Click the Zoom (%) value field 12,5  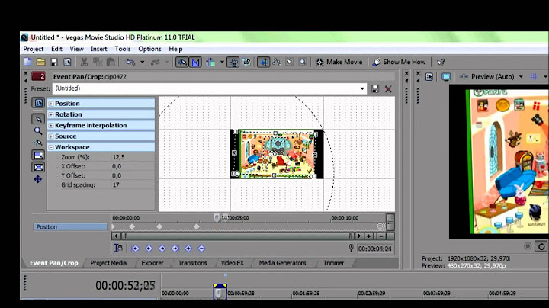pos(133,157)
